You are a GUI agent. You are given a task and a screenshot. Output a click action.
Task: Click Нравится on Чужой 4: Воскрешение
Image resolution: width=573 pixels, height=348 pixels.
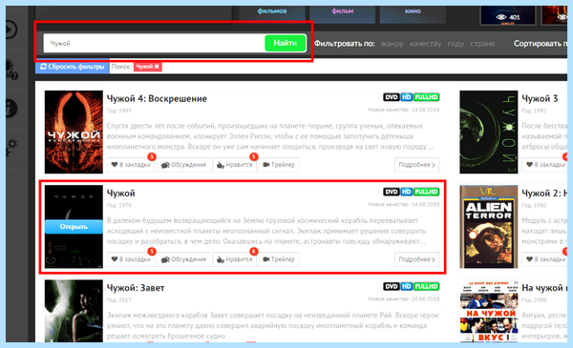[234, 165]
